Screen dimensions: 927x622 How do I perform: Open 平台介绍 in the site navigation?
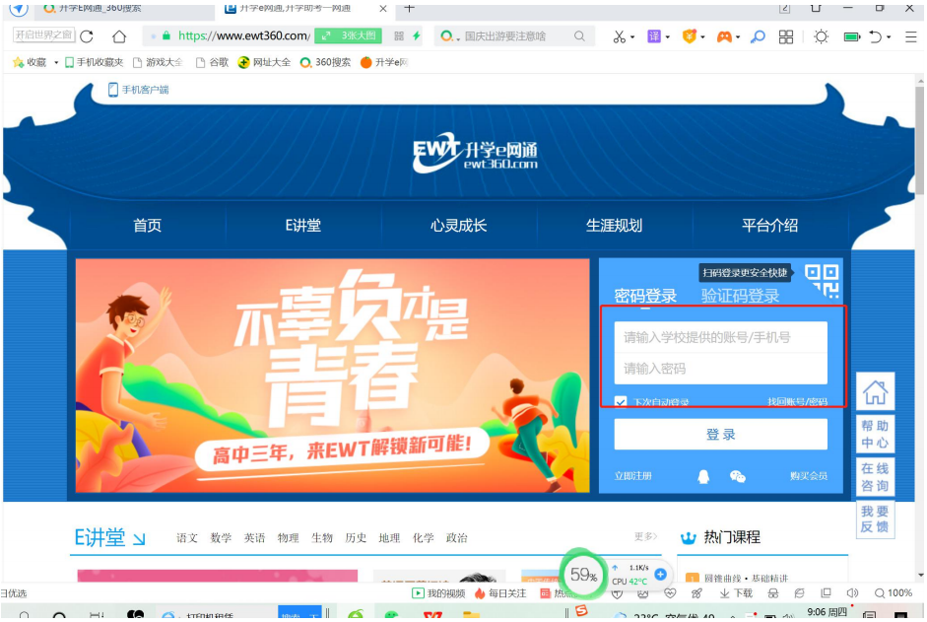click(x=769, y=225)
